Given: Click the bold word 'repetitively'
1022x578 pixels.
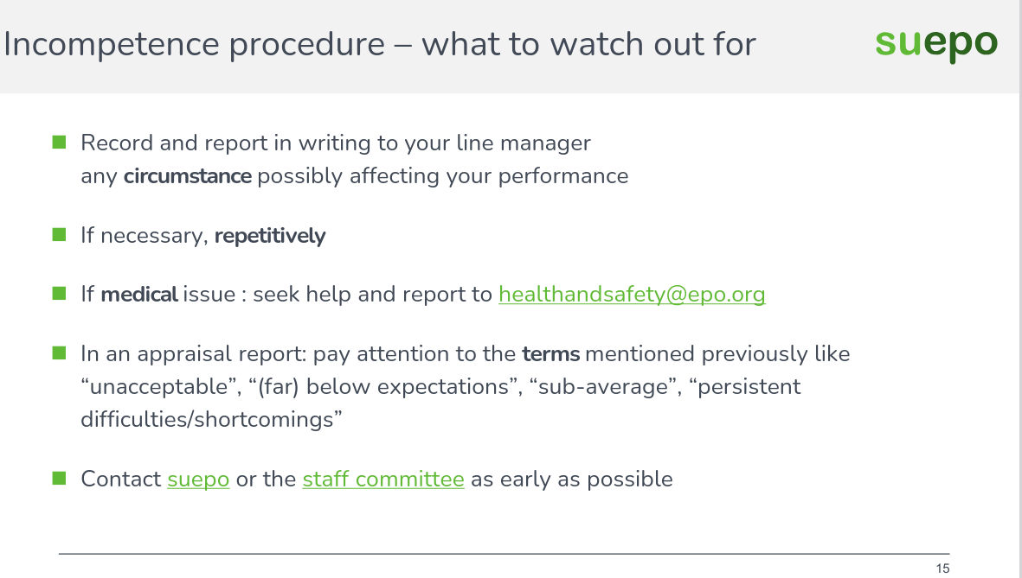Looking at the screenshot, I should (270, 236).
